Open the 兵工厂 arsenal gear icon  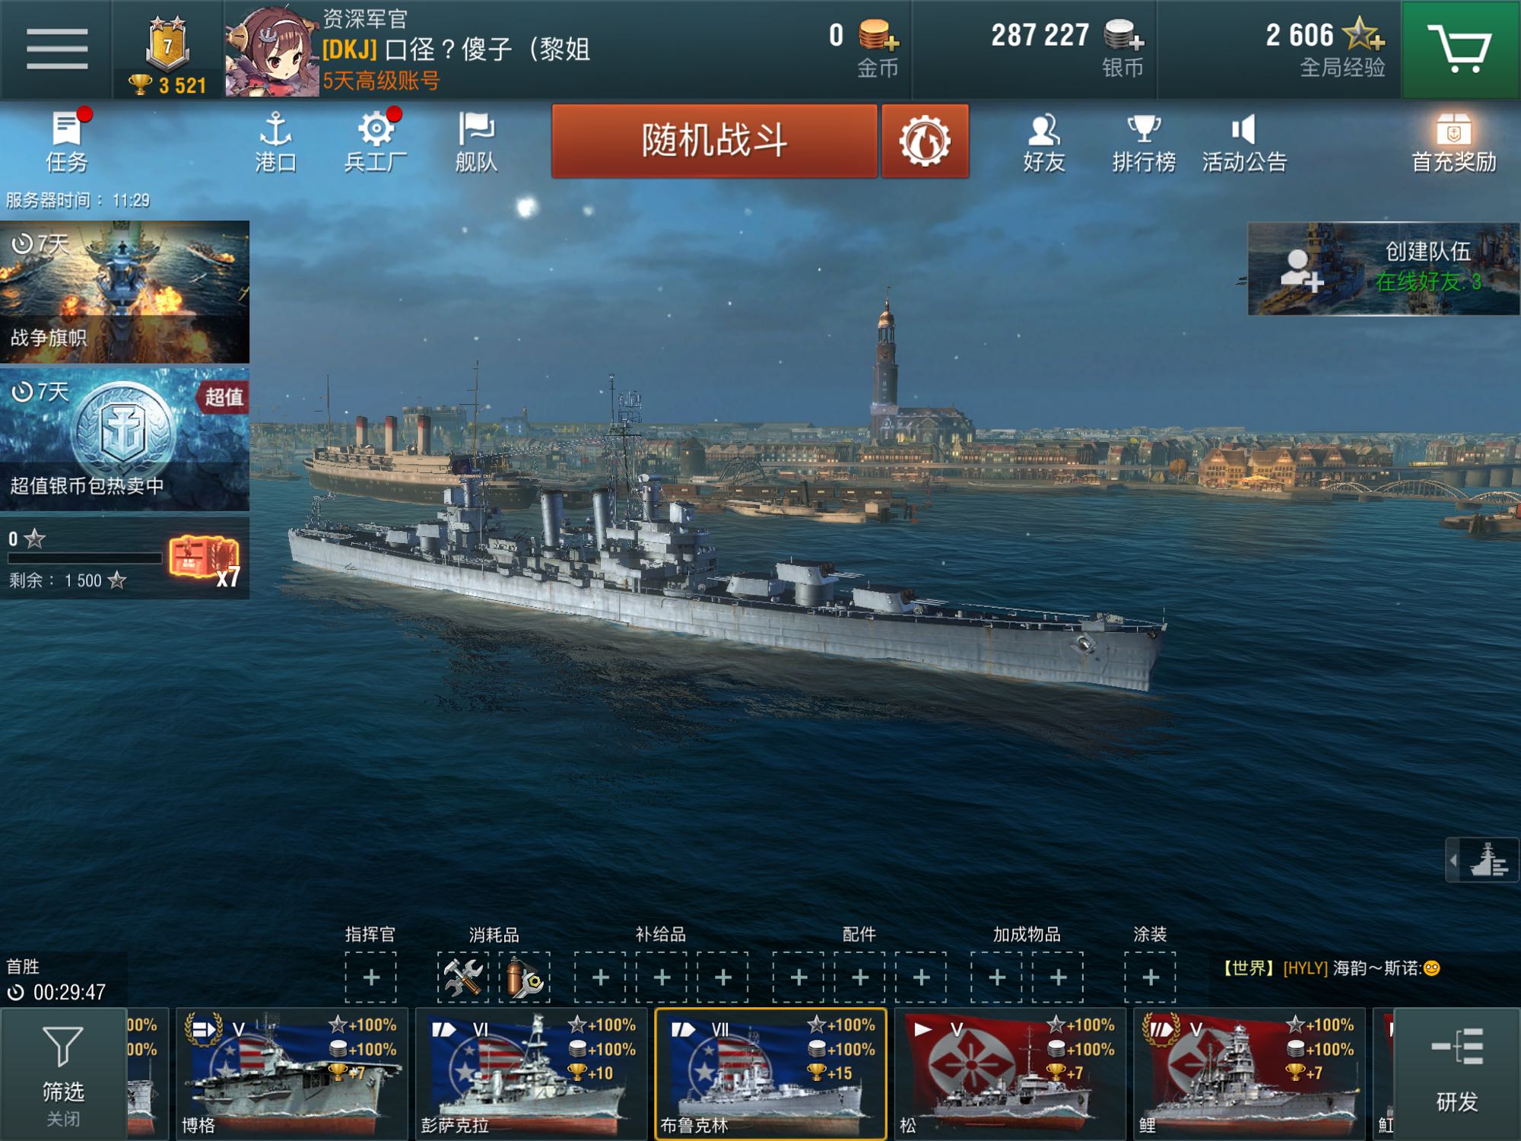(376, 141)
